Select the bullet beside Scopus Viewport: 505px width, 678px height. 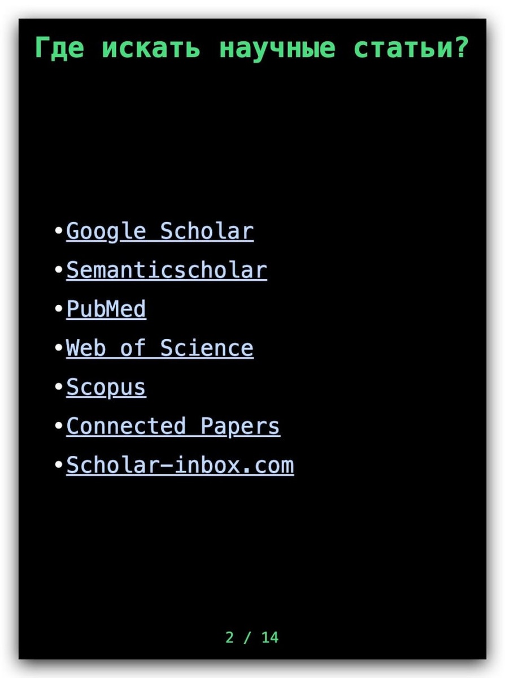tap(59, 388)
